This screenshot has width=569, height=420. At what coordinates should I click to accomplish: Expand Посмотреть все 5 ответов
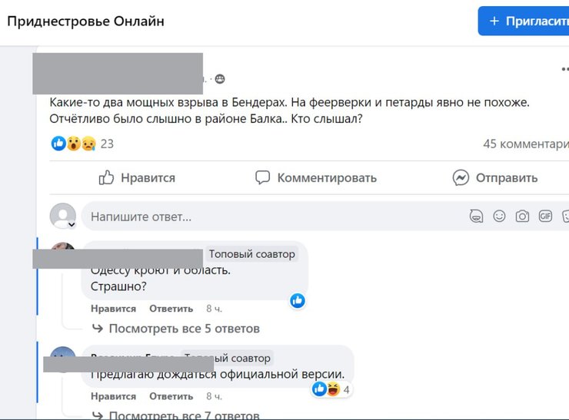point(184,329)
